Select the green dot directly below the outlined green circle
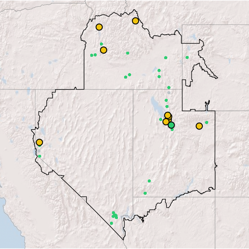This screenshot has height=249, width=249. click(172, 130)
